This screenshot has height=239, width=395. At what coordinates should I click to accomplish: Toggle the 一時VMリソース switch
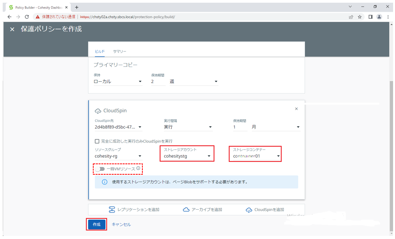(100, 169)
